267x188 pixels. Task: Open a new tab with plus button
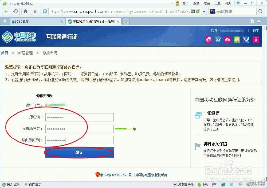(x=126, y=22)
